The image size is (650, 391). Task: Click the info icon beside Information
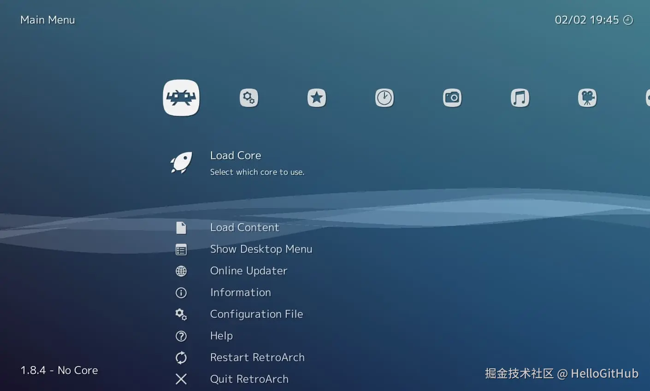(x=181, y=293)
